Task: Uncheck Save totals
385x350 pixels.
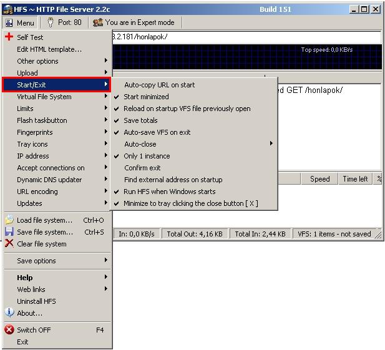Action: (x=194, y=120)
